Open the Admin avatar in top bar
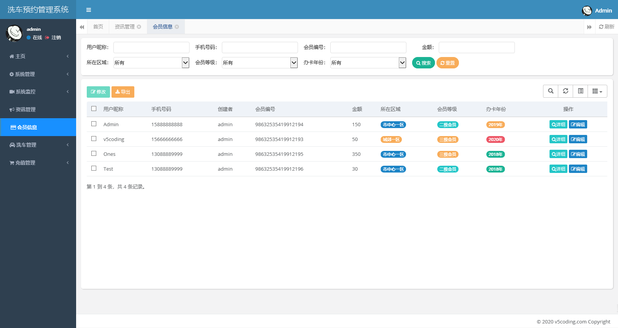Image resolution: width=618 pixels, height=328 pixels. point(587,11)
